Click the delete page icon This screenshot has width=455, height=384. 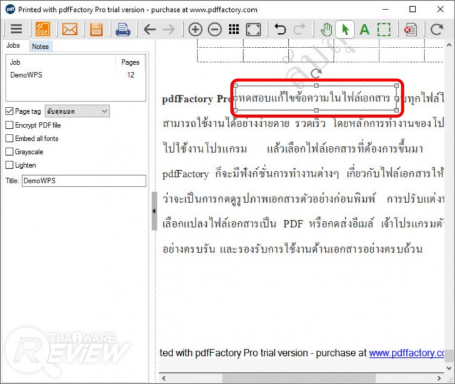[x=410, y=29]
